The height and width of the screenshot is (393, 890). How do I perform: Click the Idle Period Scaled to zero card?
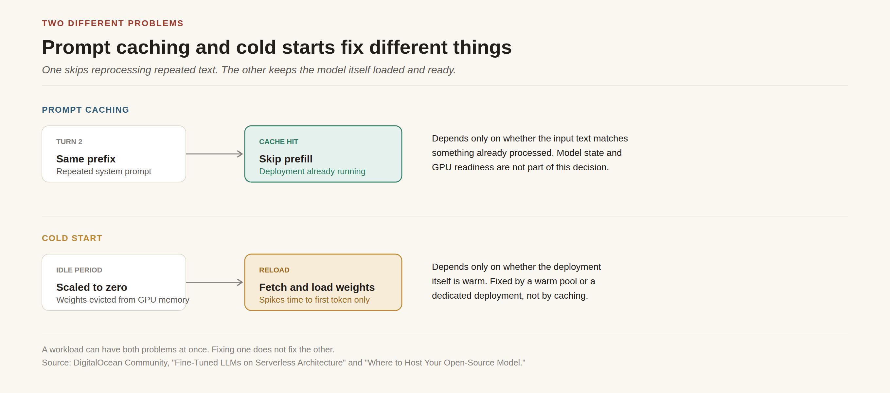tap(114, 282)
